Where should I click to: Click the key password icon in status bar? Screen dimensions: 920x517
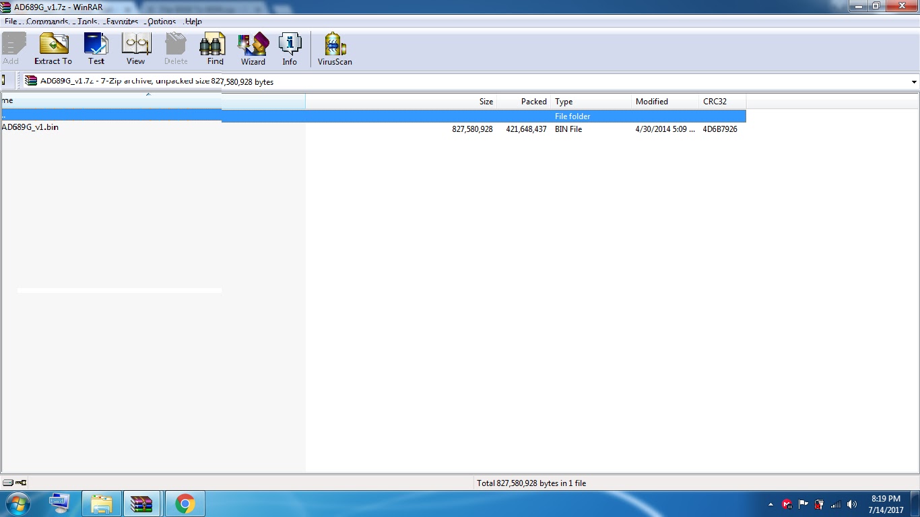[21, 483]
